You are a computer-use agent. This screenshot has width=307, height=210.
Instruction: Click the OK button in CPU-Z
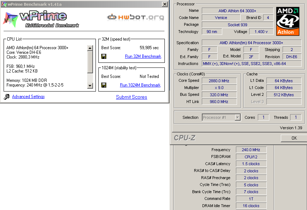pos(294,138)
